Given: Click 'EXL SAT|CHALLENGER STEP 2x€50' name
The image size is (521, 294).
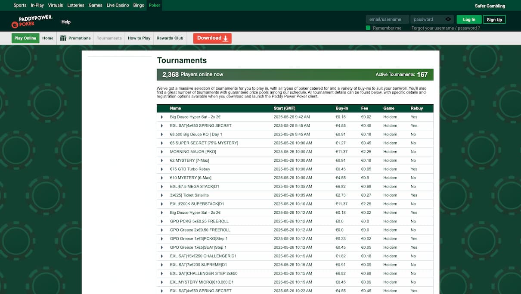Looking at the screenshot, I should click(204, 273).
